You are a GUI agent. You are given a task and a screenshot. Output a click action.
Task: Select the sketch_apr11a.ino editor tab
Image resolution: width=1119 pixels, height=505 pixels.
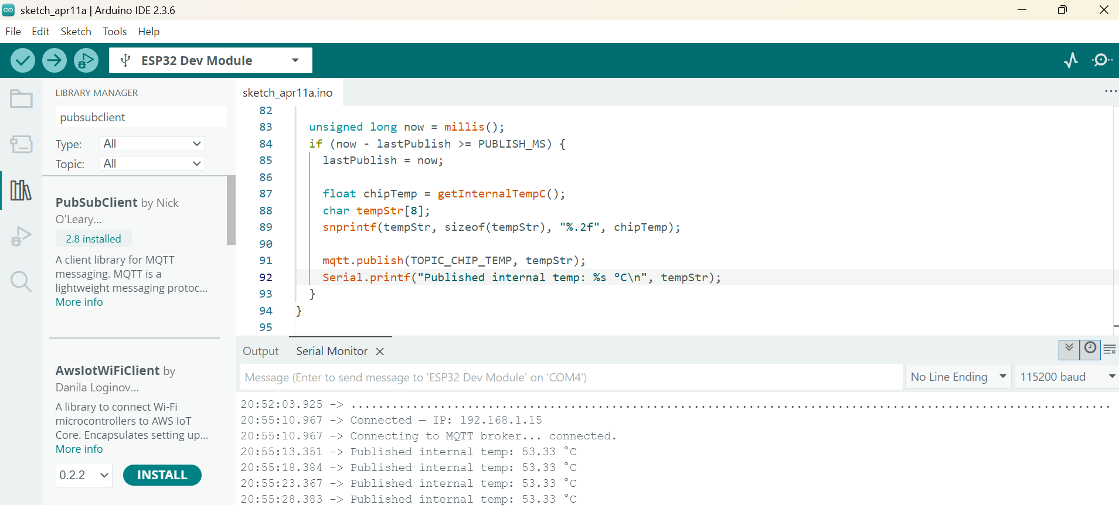click(288, 93)
